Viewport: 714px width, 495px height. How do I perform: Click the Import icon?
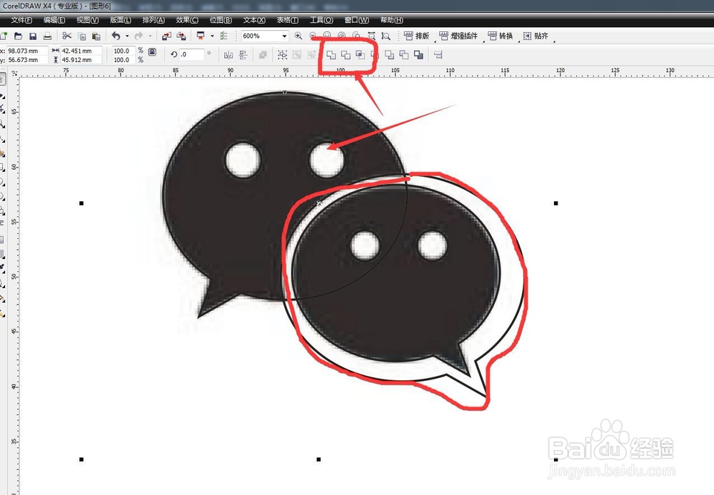pos(166,36)
